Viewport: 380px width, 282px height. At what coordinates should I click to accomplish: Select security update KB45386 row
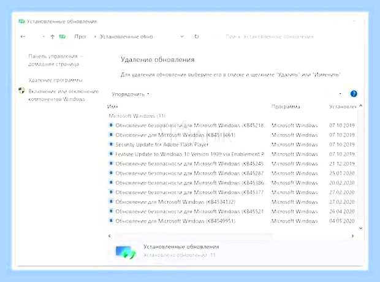232,183
